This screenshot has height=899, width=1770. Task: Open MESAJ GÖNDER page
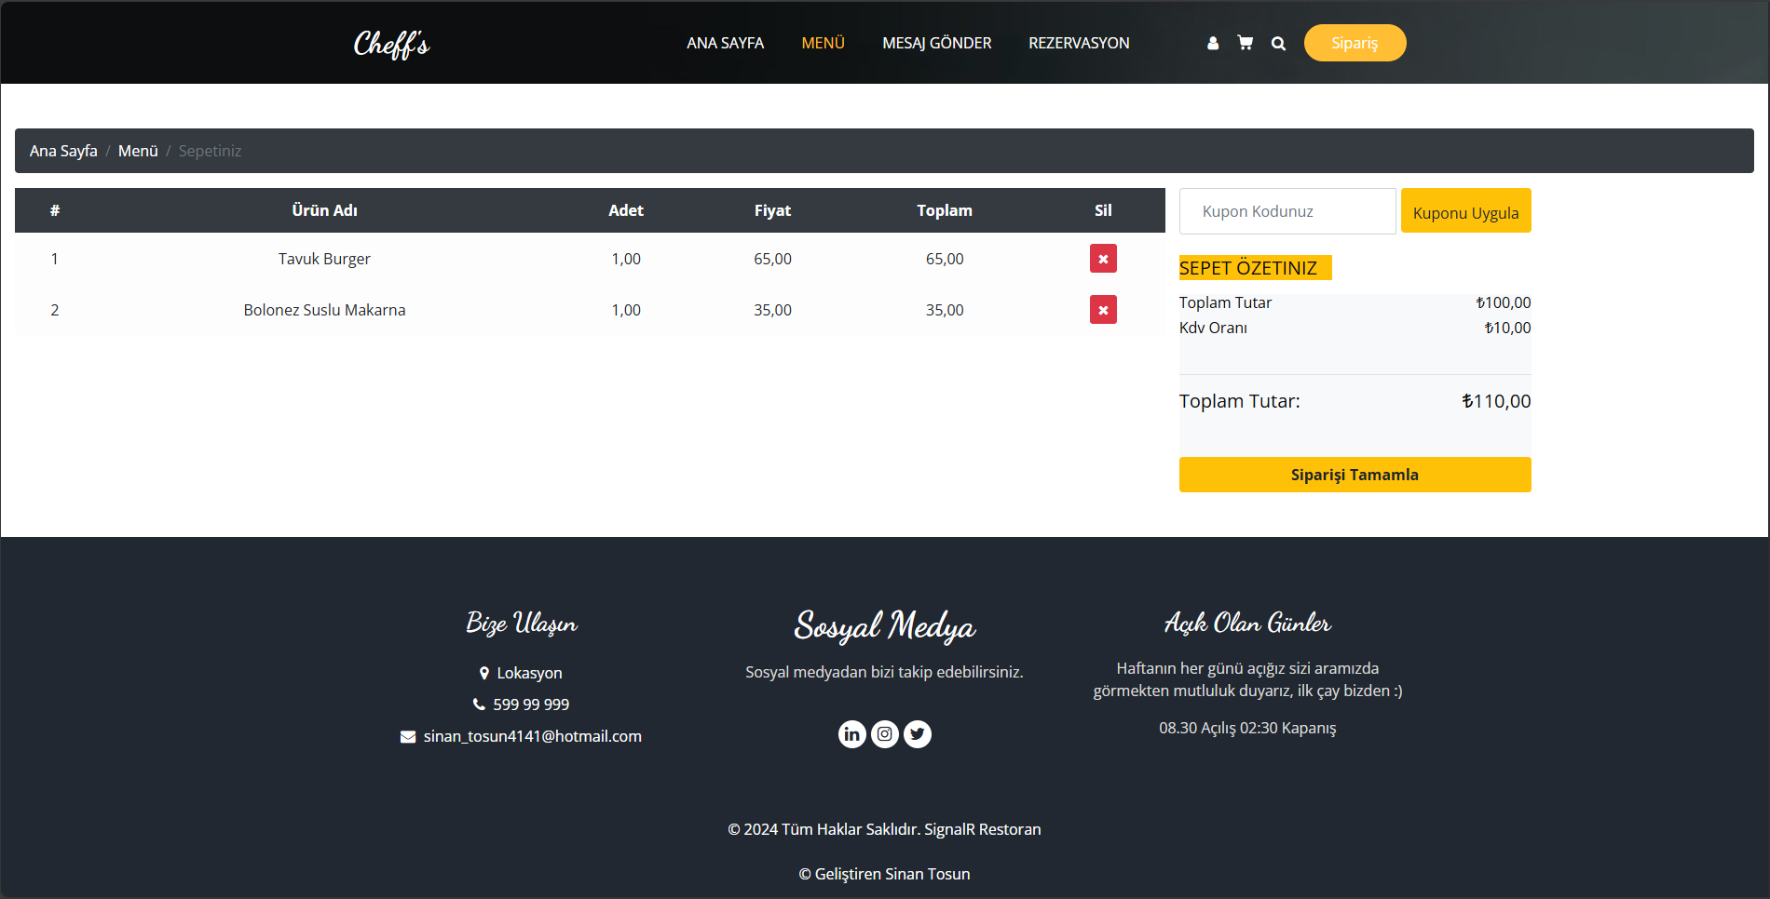click(936, 43)
